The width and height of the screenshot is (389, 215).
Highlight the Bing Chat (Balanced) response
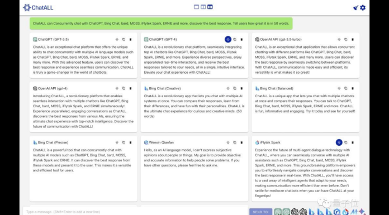[339, 88]
